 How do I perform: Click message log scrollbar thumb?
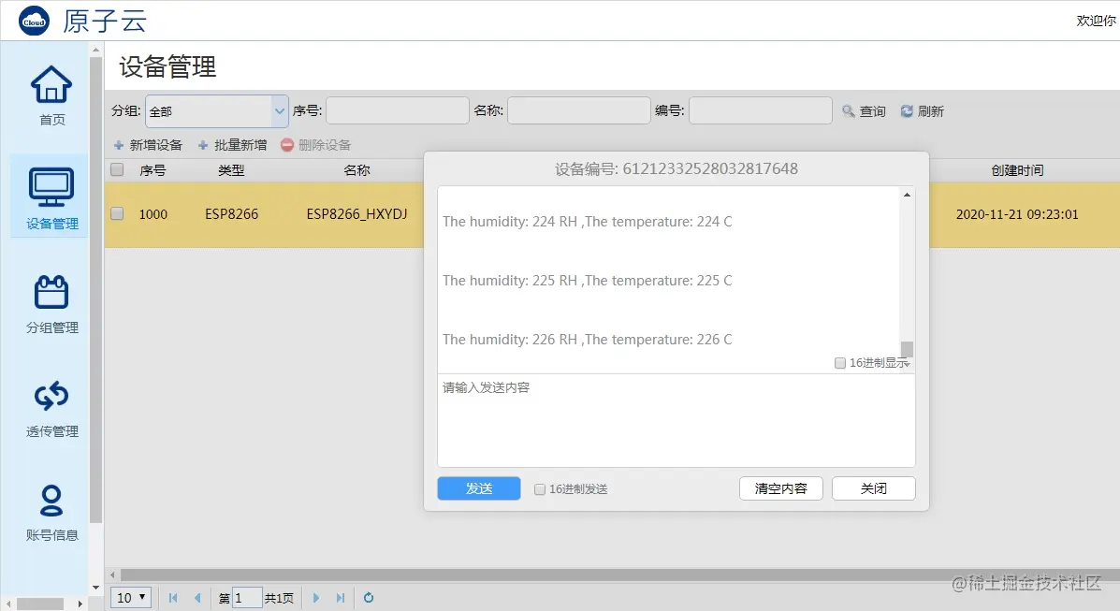pyautogui.click(x=907, y=349)
